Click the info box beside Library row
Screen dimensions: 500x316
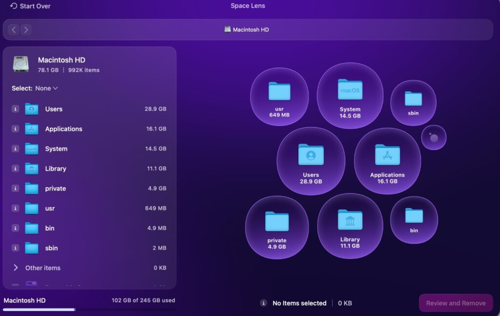16,169
